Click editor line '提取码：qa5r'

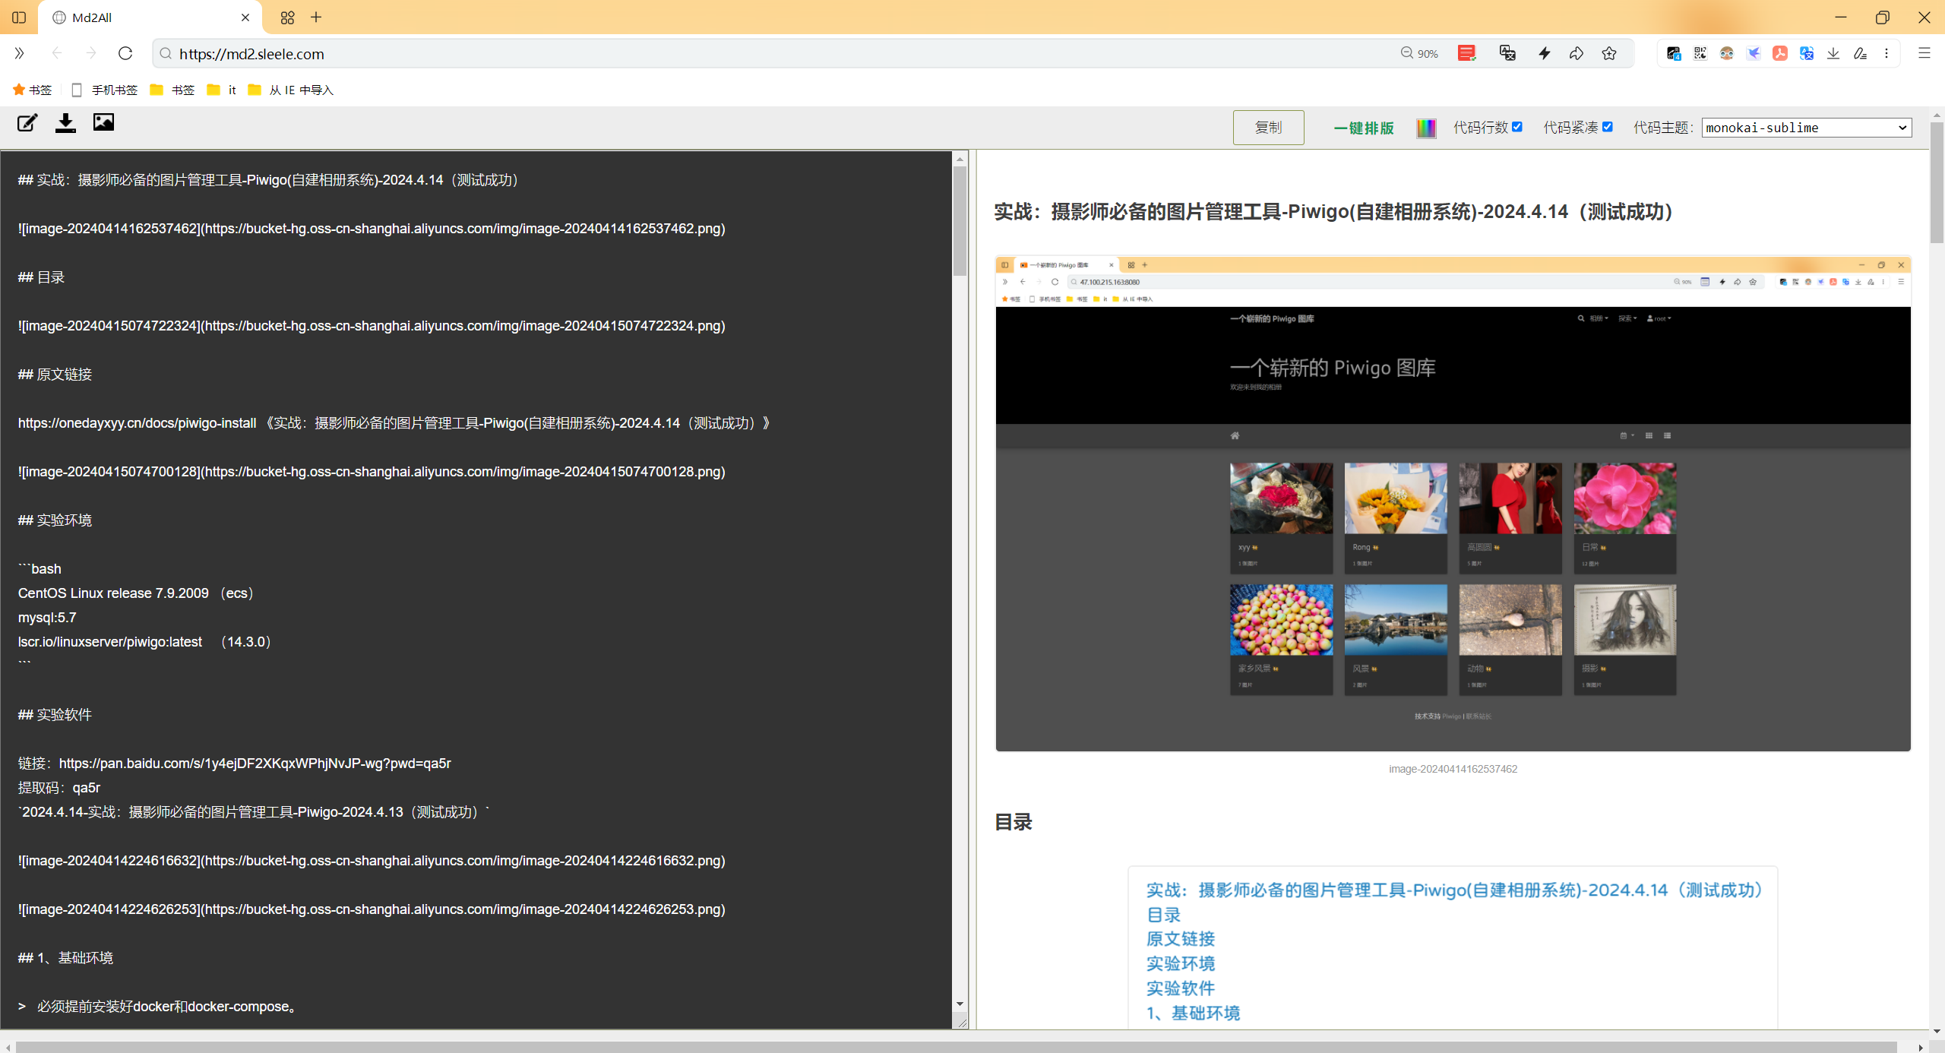pos(59,788)
